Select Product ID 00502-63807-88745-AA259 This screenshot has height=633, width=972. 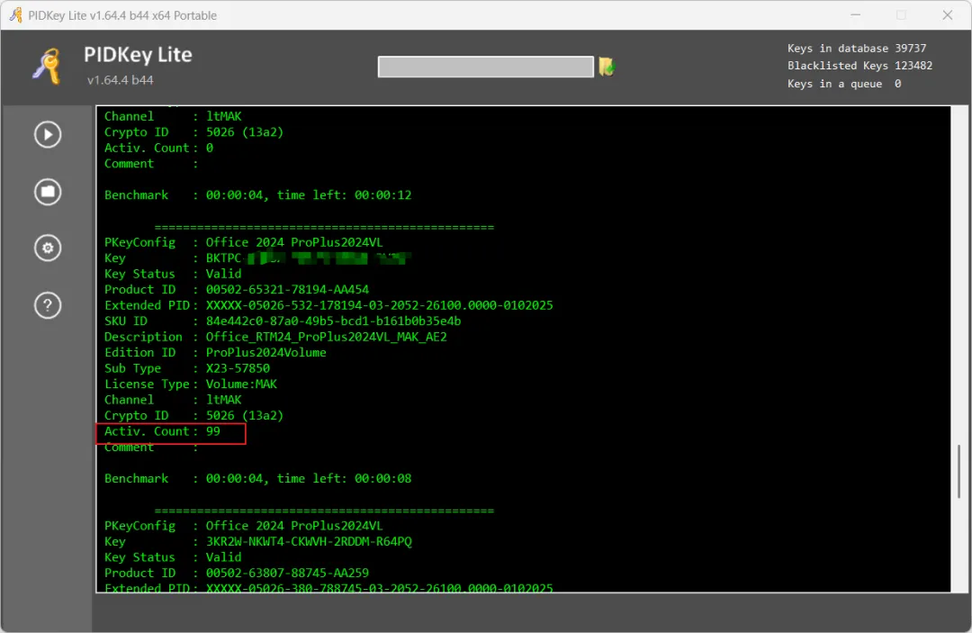287,573
